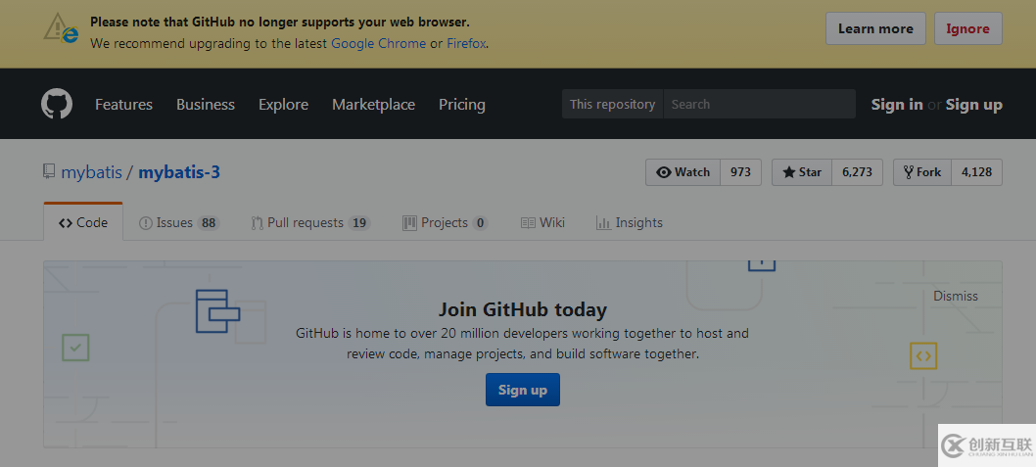The width and height of the screenshot is (1036, 467).
Task: Open the Insights tab
Action: [629, 222]
